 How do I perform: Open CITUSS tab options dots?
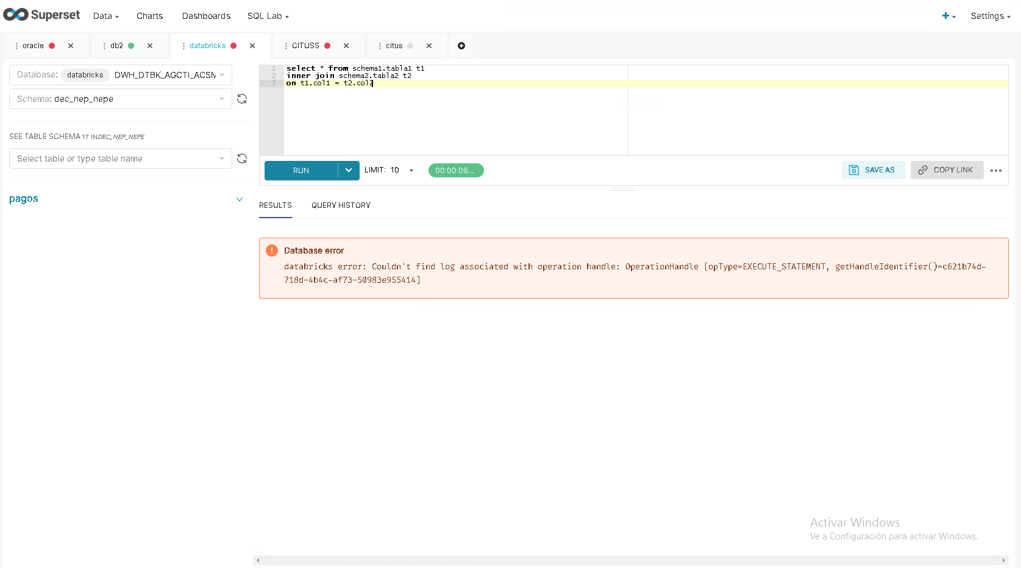[x=286, y=46]
